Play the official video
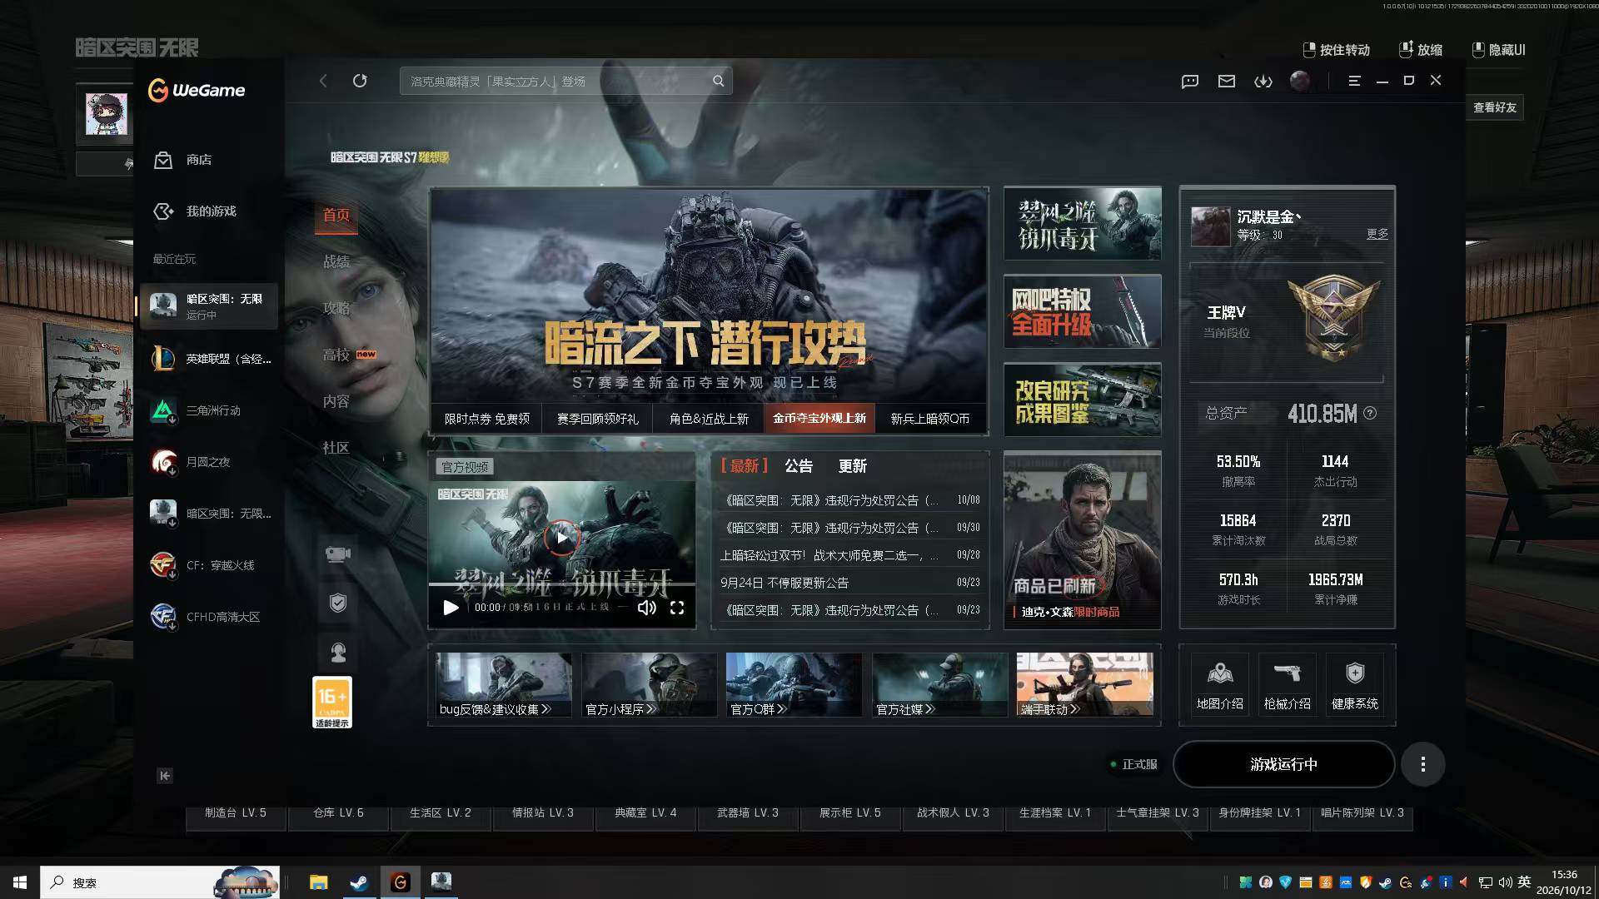Viewport: 1599px width, 899px height. pos(562,538)
